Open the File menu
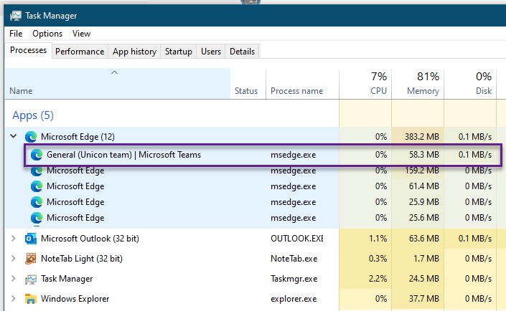 16,34
